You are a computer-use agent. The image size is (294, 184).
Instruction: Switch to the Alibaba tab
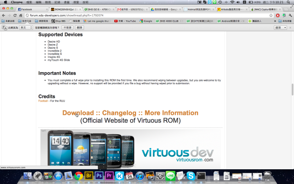click(232, 9)
